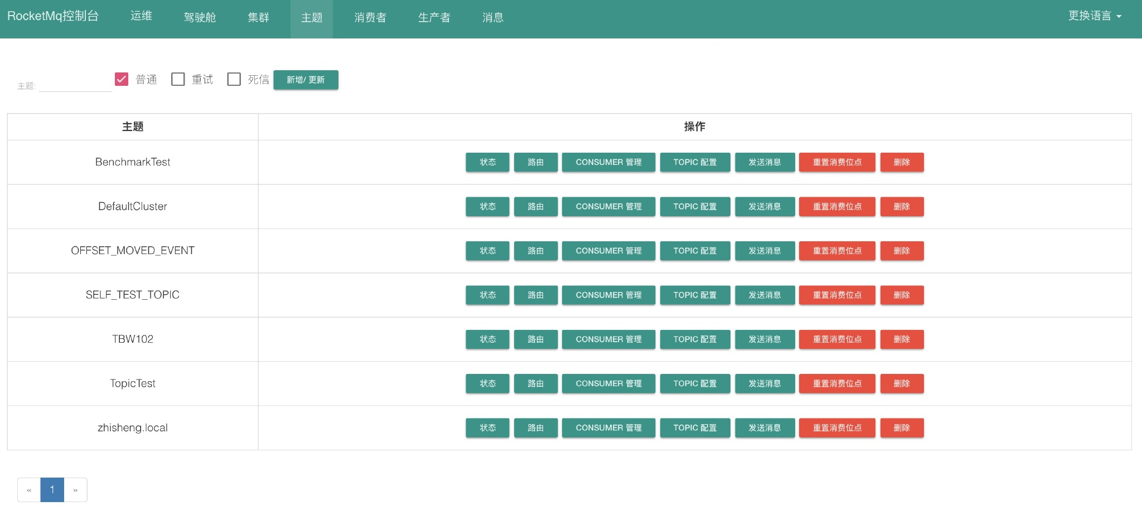Select page 1 in pagination
This screenshot has height=506, width=1142.
[52, 490]
